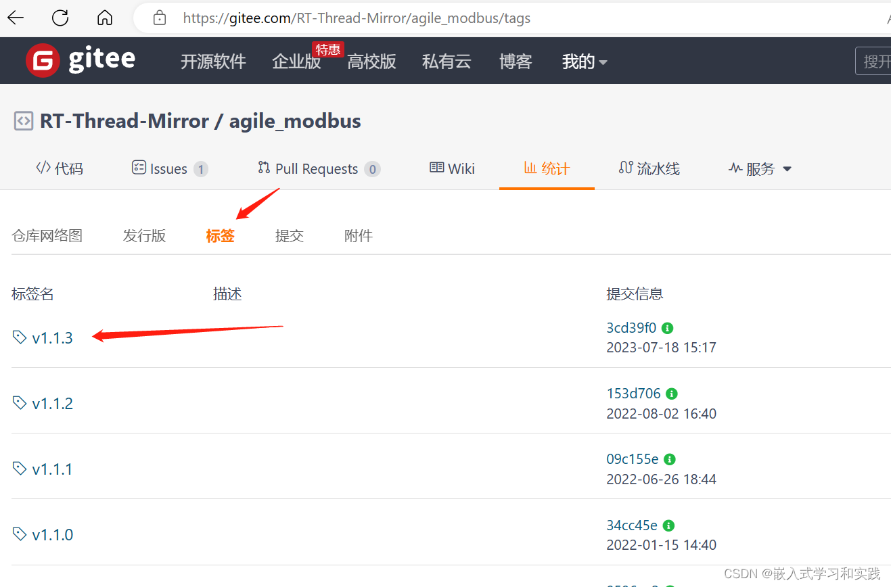Switch to 提交 sub-tab
891x587 pixels.
290,236
